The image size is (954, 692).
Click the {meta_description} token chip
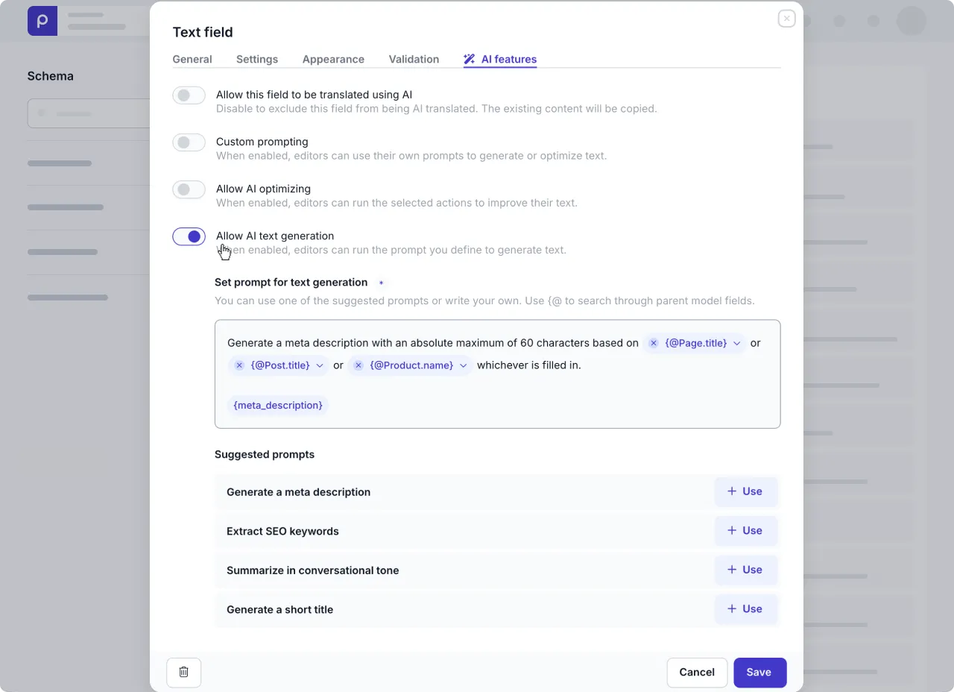(x=278, y=405)
